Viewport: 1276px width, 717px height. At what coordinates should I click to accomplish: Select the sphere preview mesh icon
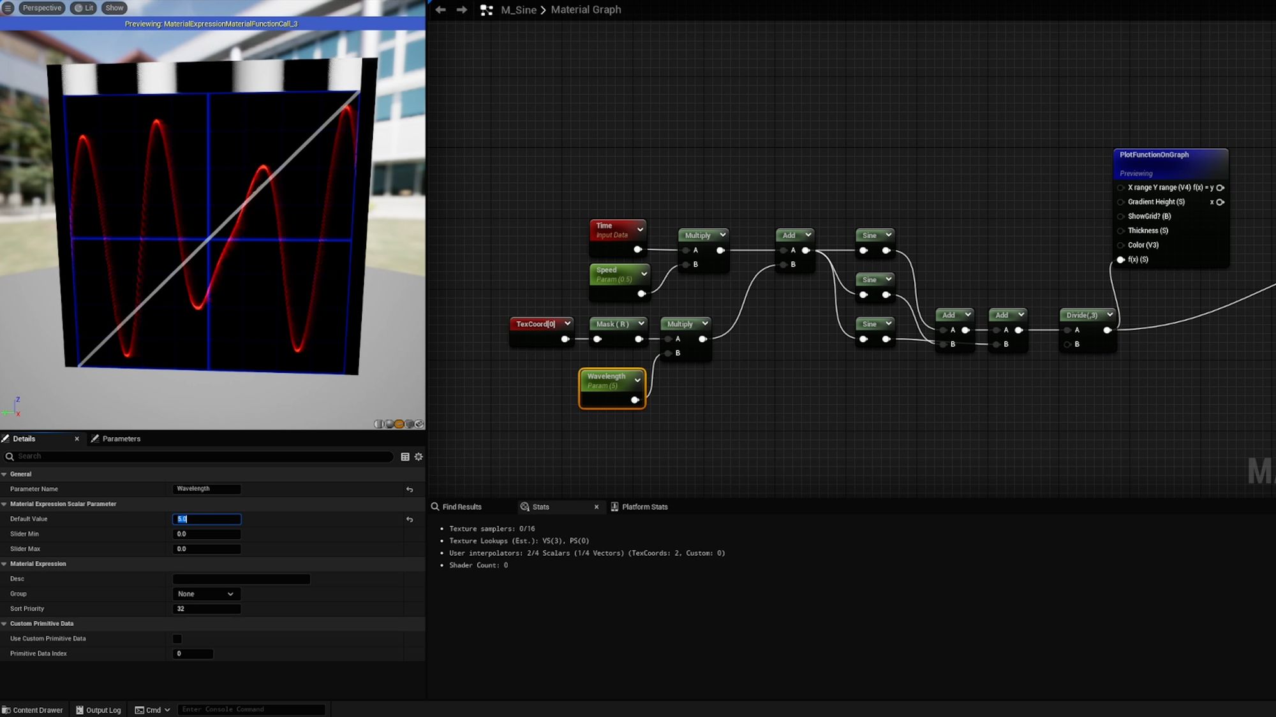(387, 423)
